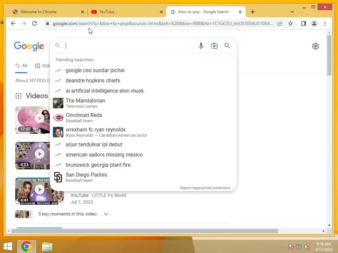Viewport: 338px width, 253px height.
Task: Open the Chrome three-dot menu
Action: pyautogui.click(x=325, y=23)
